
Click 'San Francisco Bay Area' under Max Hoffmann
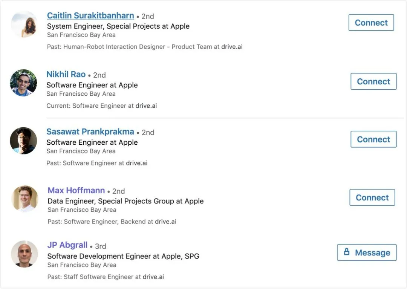point(82,209)
